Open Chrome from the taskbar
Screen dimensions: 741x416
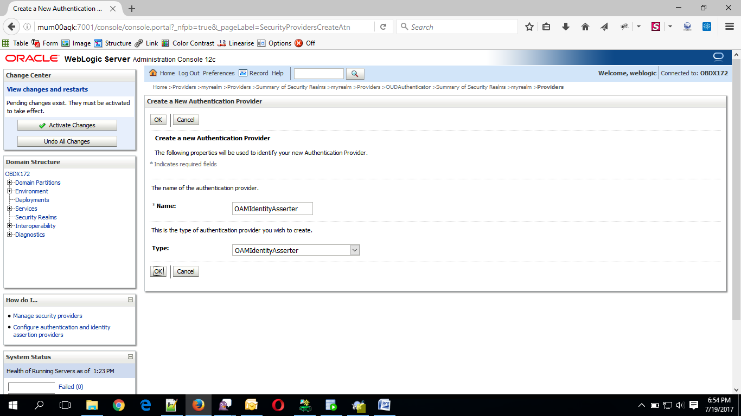[x=119, y=405]
